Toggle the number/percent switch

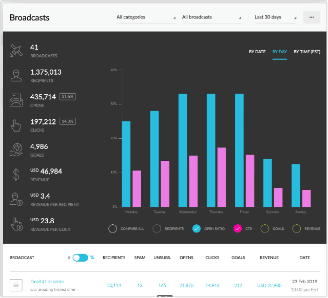80,258
